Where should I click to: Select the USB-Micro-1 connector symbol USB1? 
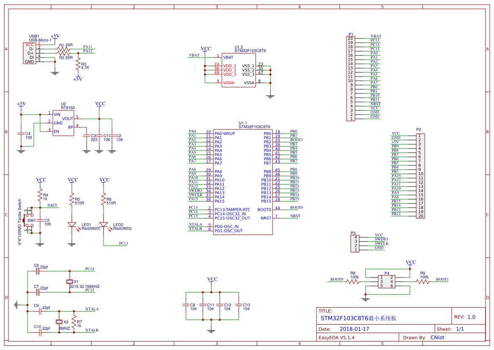pos(29,53)
